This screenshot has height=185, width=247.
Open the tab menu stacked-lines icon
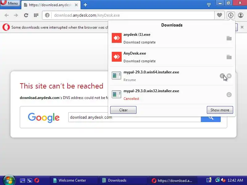(209, 5)
